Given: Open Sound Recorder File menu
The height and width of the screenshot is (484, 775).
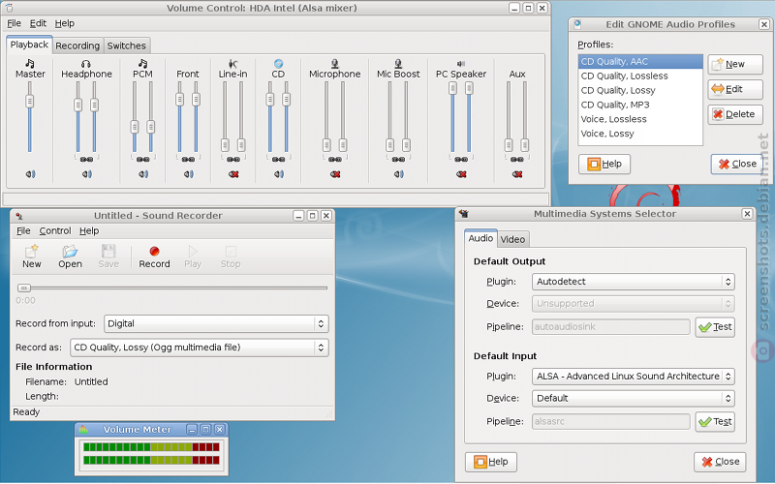Looking at the screenshot, I should coord(23,230).
